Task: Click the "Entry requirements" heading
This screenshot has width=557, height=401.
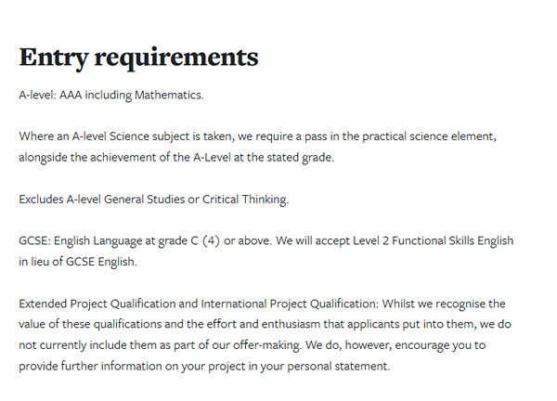Action: (x=138, y=58)
